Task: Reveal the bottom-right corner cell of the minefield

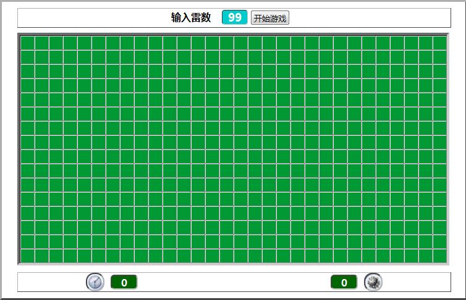Action: click(x=440, y=256)
